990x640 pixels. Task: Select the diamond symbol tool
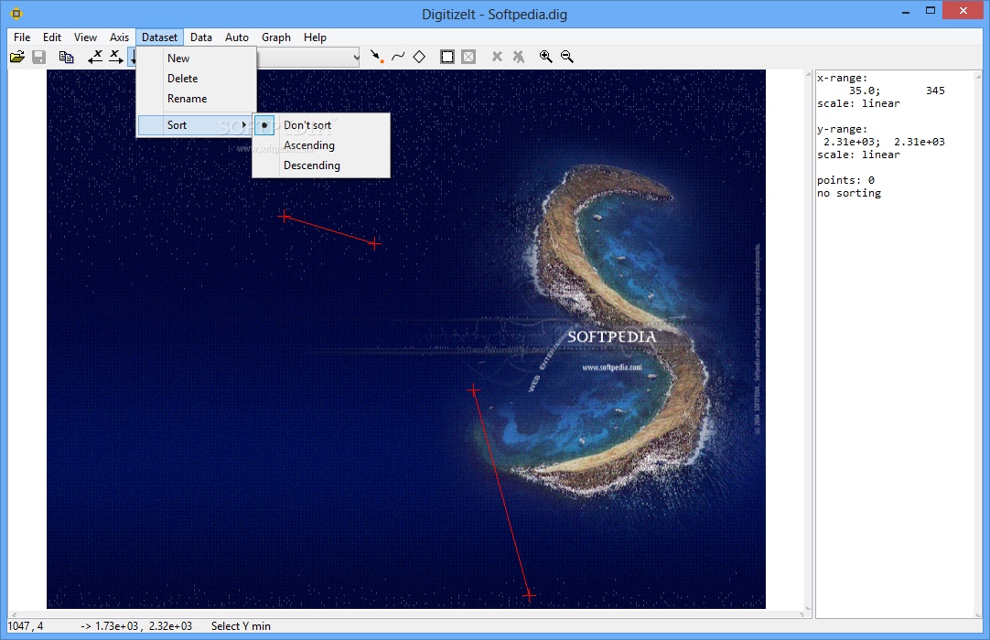click(419, 57)
